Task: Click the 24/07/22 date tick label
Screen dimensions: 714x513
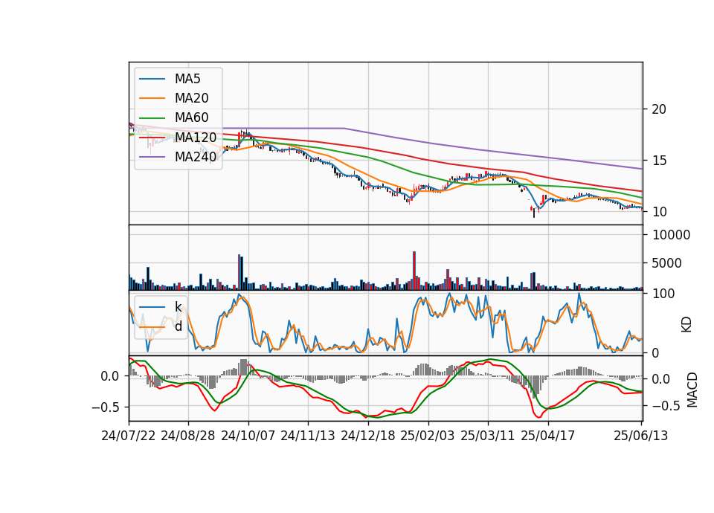Action: coord(129,436)
